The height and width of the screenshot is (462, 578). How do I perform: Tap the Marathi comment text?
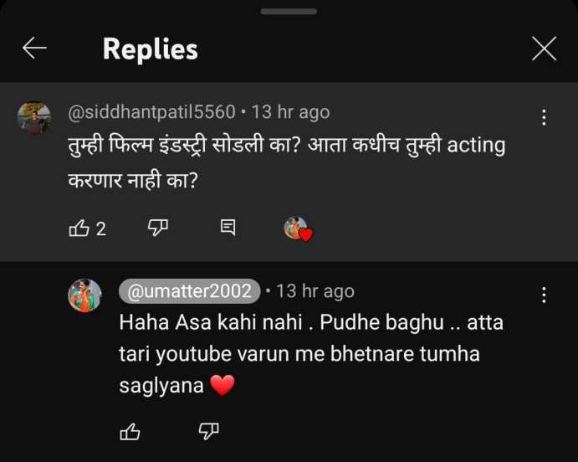click(286, 161)
